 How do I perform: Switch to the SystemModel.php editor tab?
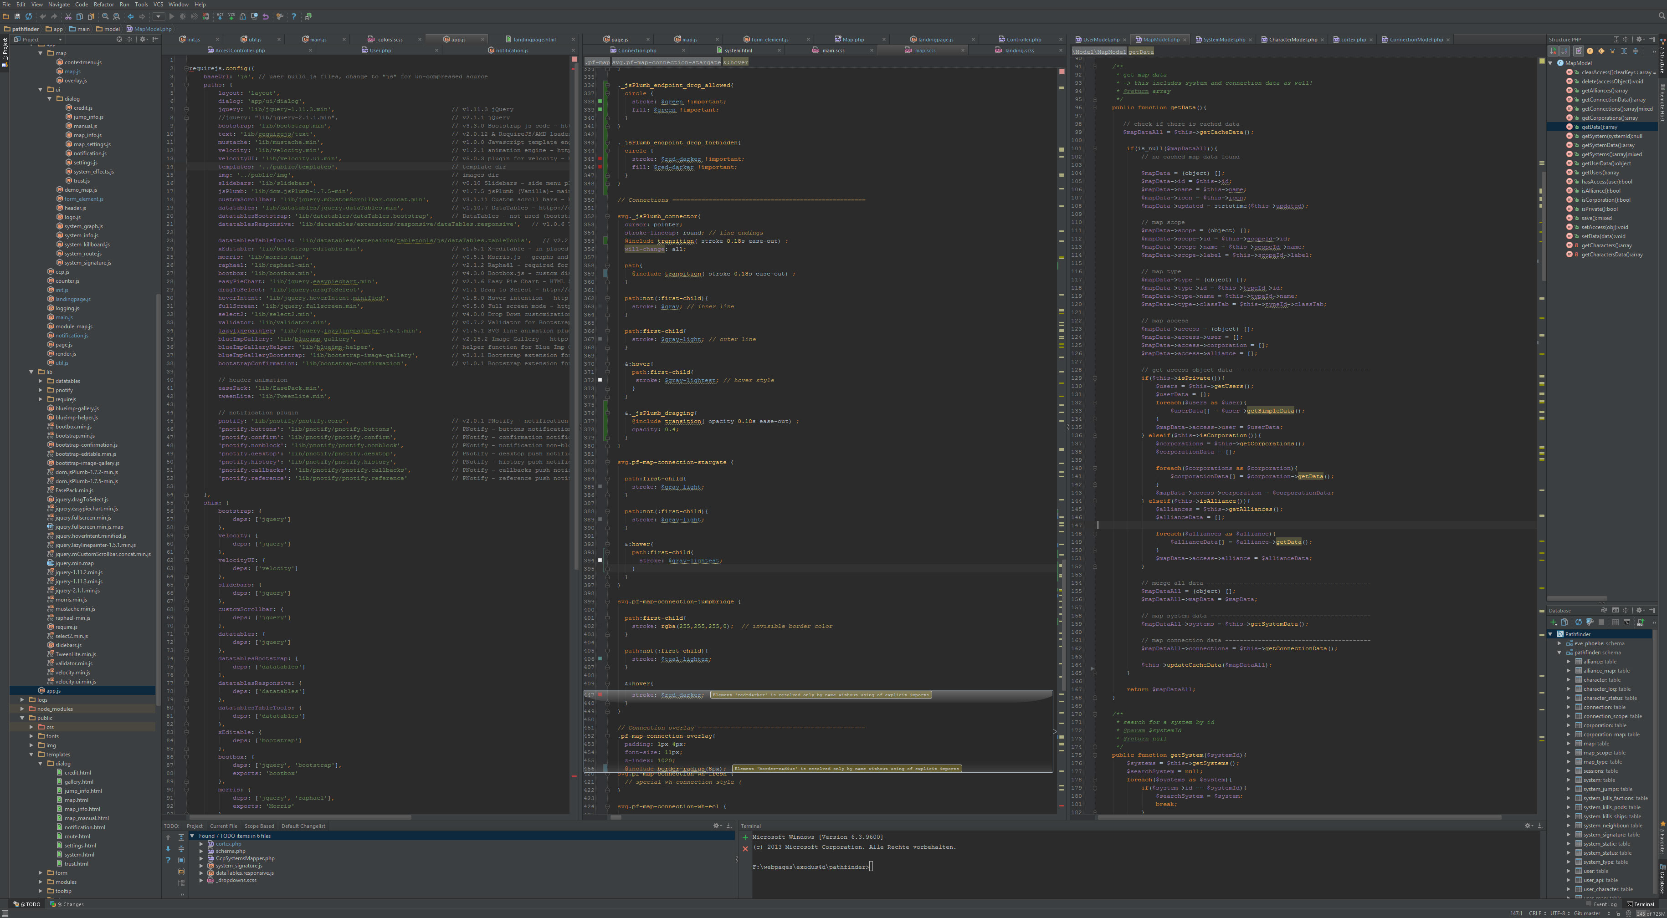1223,40
